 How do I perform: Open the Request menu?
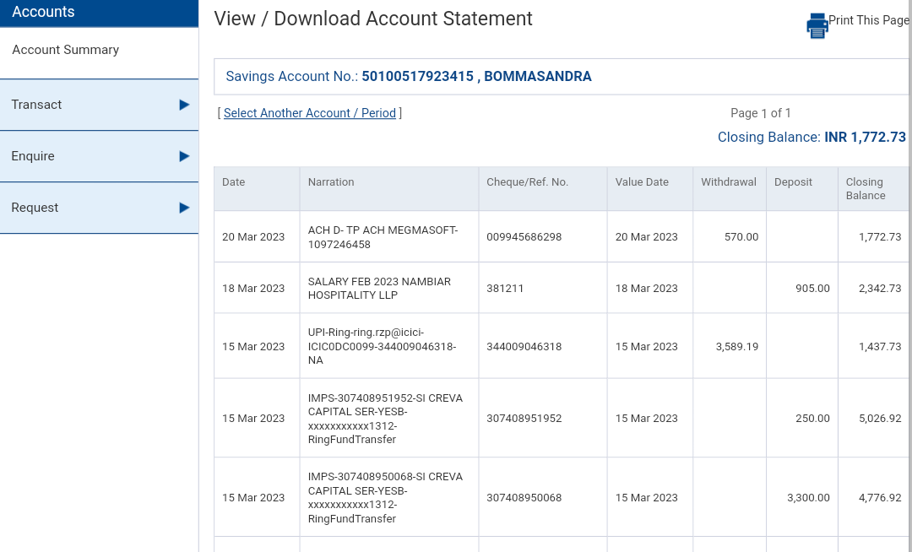click(x=99, y=208)
